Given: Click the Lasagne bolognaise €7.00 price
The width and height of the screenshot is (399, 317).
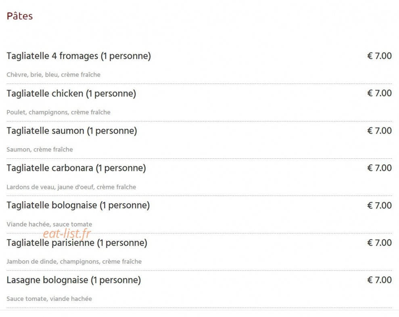Looking at the screenshot, I should [379, 280].
